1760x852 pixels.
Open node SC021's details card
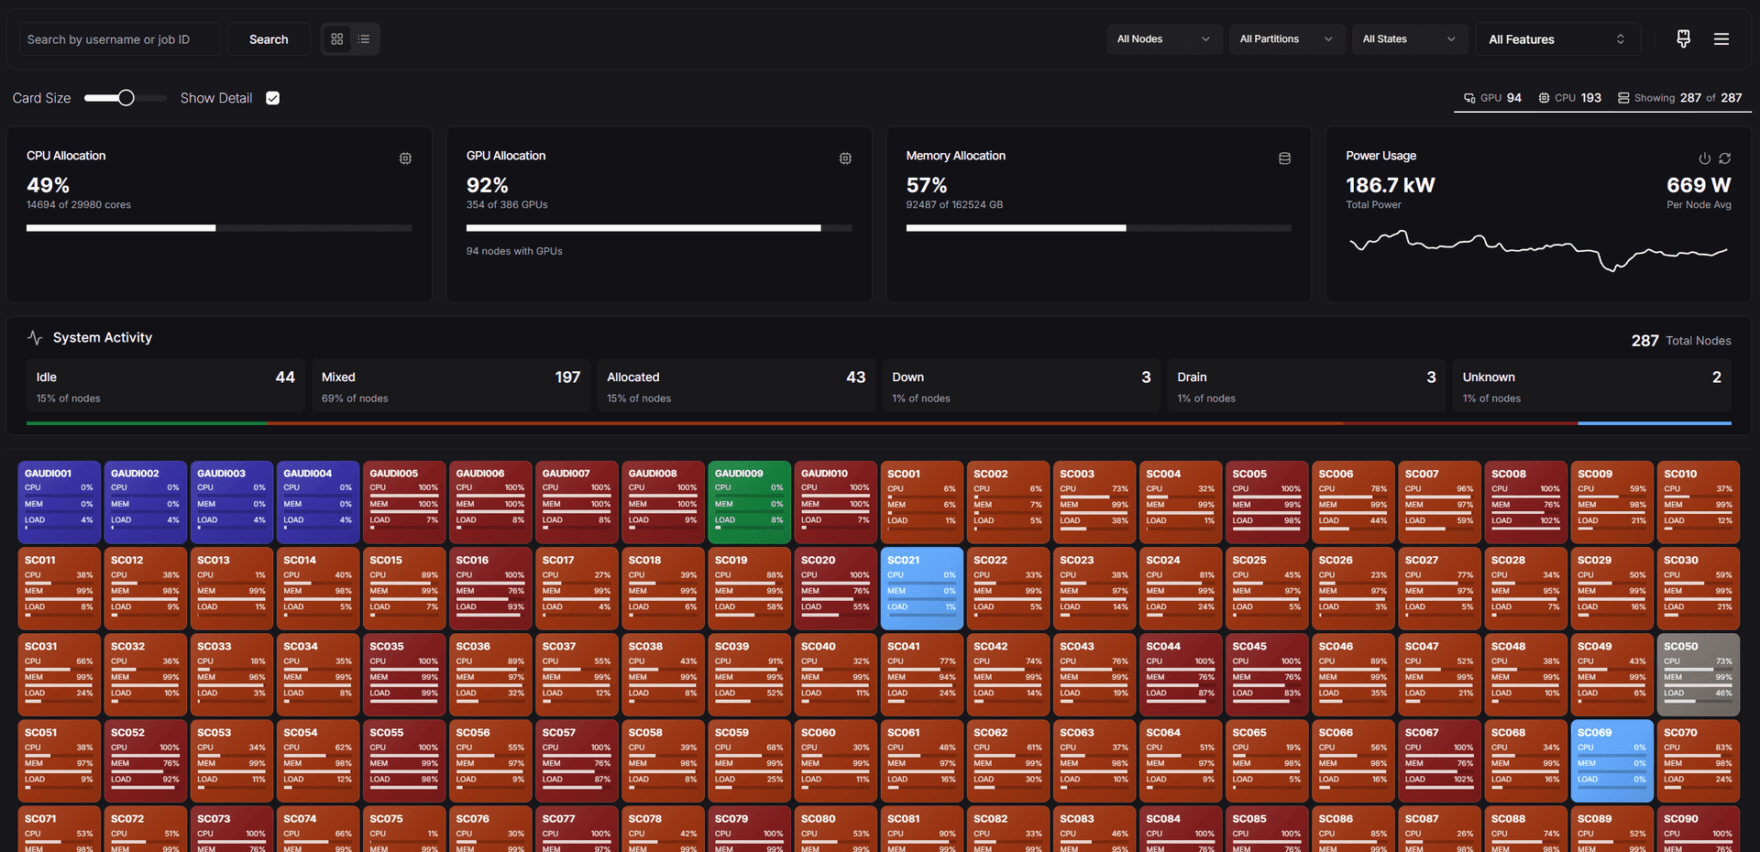(x=921, y=587)
